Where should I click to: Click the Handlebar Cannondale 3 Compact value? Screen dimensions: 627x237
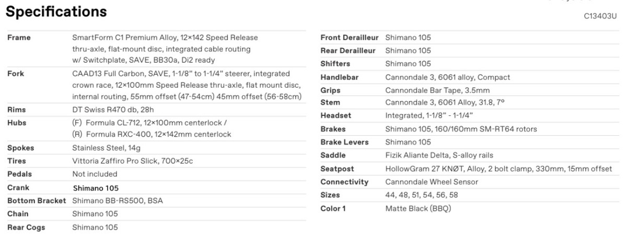tap(448, 77)
